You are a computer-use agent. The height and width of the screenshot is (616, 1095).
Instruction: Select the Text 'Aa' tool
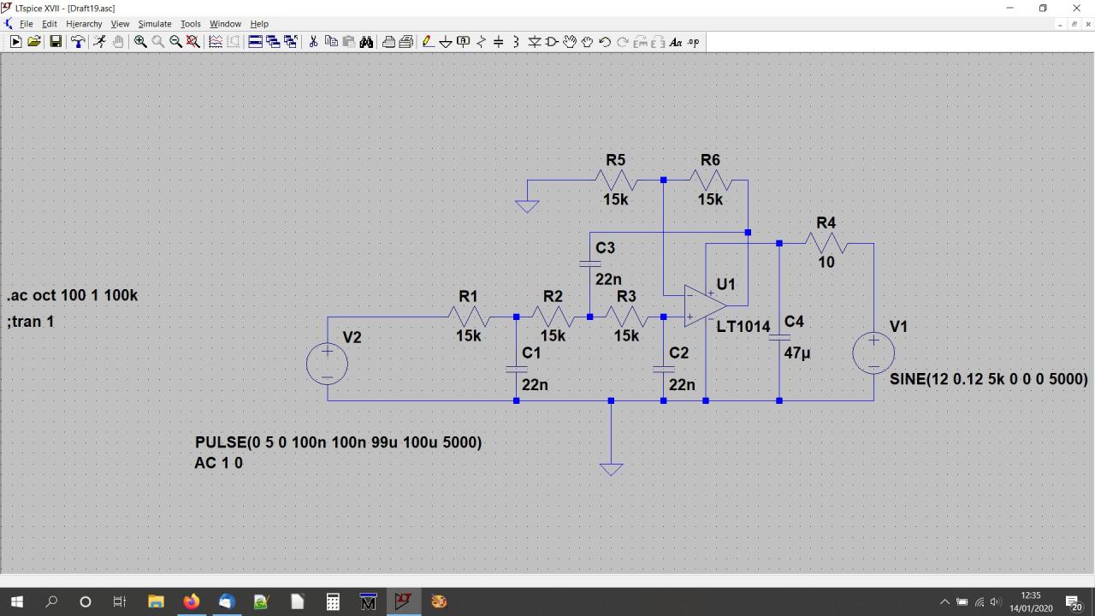pyautogui.click(x=676, y=42)
